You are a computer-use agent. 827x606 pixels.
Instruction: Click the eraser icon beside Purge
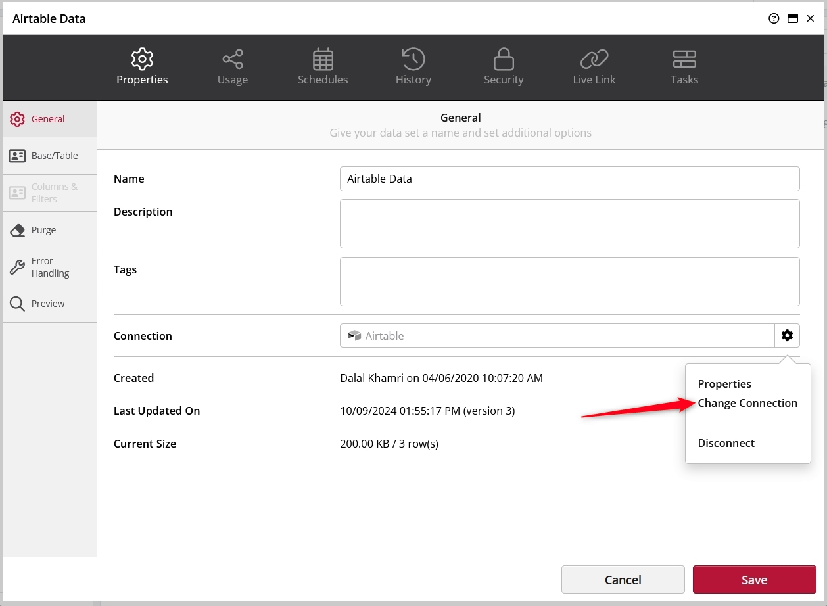17,230
